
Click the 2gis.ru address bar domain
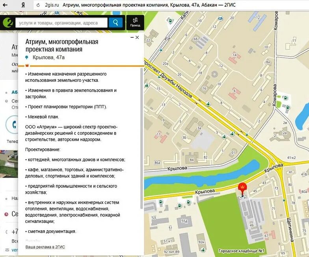(x=52, y=5)
